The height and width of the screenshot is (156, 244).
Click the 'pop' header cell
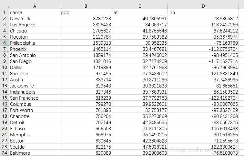click(86, 12)
